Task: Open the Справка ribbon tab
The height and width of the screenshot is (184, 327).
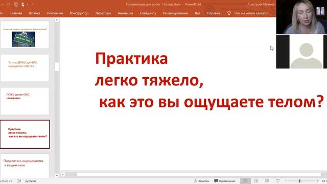Action: [x=214, y=13]
